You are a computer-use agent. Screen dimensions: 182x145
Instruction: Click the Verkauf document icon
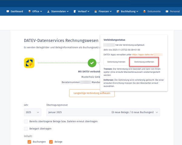click(75, 11)
